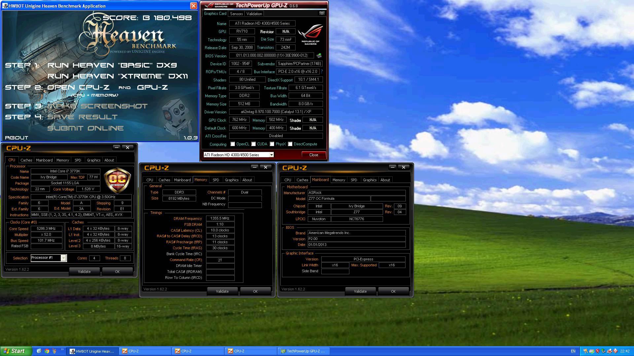Image resolution: width=634 pixels, height=356 pixels.
Task: Click the BIOS Version field in GPU-Z
Action: coord(271,55)
